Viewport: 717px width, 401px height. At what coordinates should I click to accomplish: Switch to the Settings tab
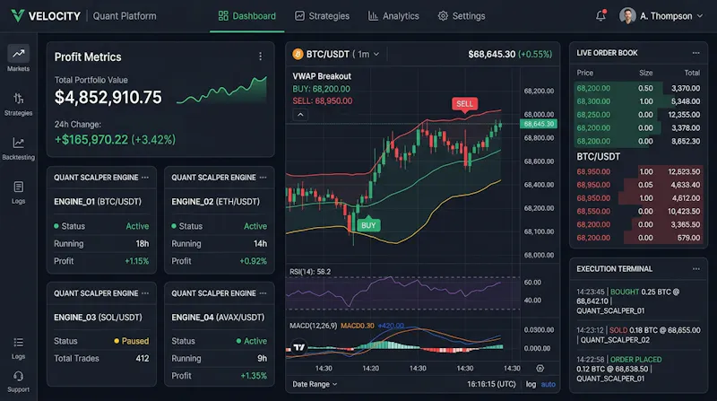(x=462, y=16)
